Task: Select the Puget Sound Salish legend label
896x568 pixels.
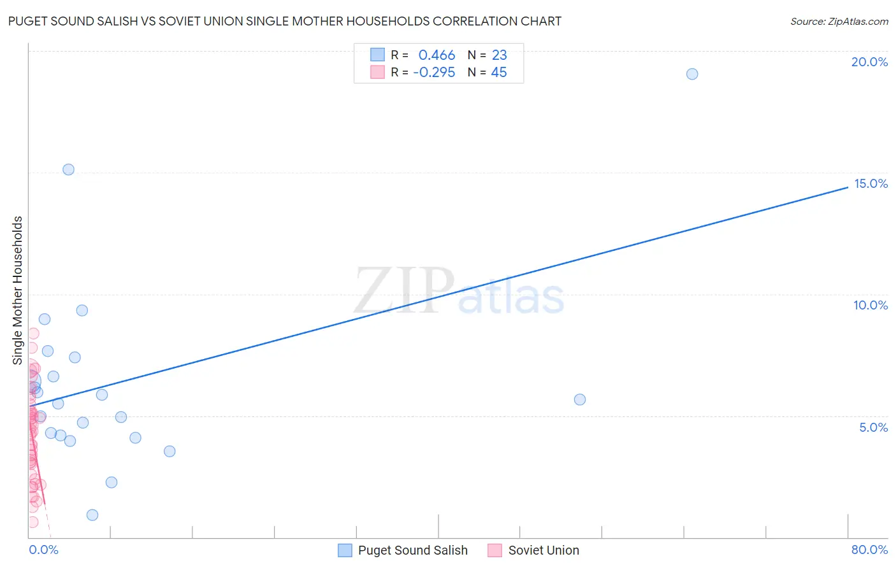Action: 413,550
